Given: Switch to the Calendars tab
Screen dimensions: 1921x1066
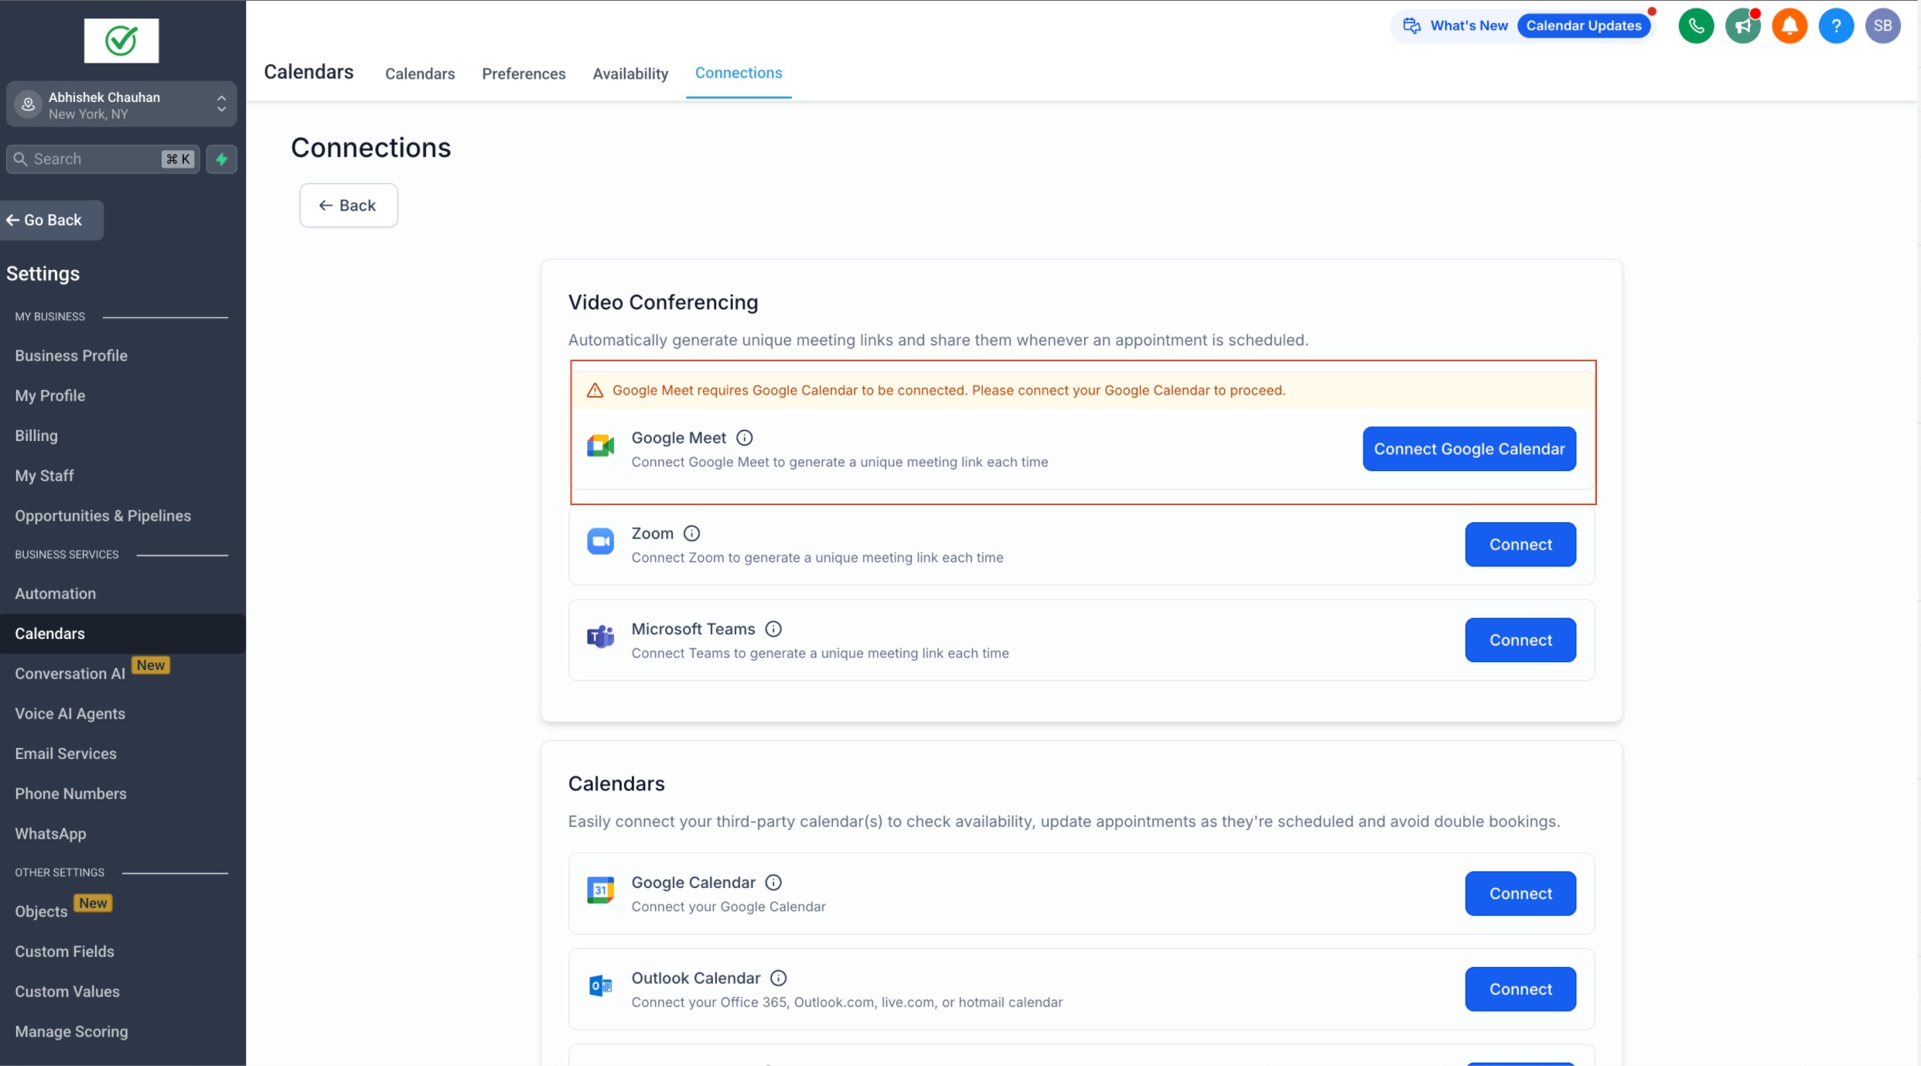Looking at the screenshot, I should 420,74.
